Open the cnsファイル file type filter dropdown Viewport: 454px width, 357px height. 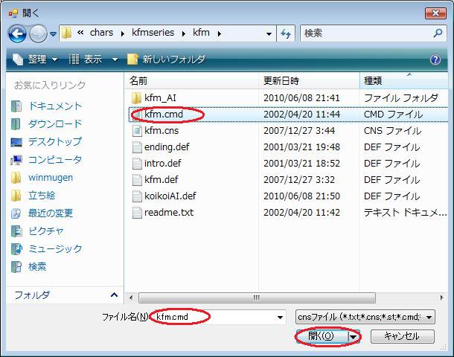point(365,317)
